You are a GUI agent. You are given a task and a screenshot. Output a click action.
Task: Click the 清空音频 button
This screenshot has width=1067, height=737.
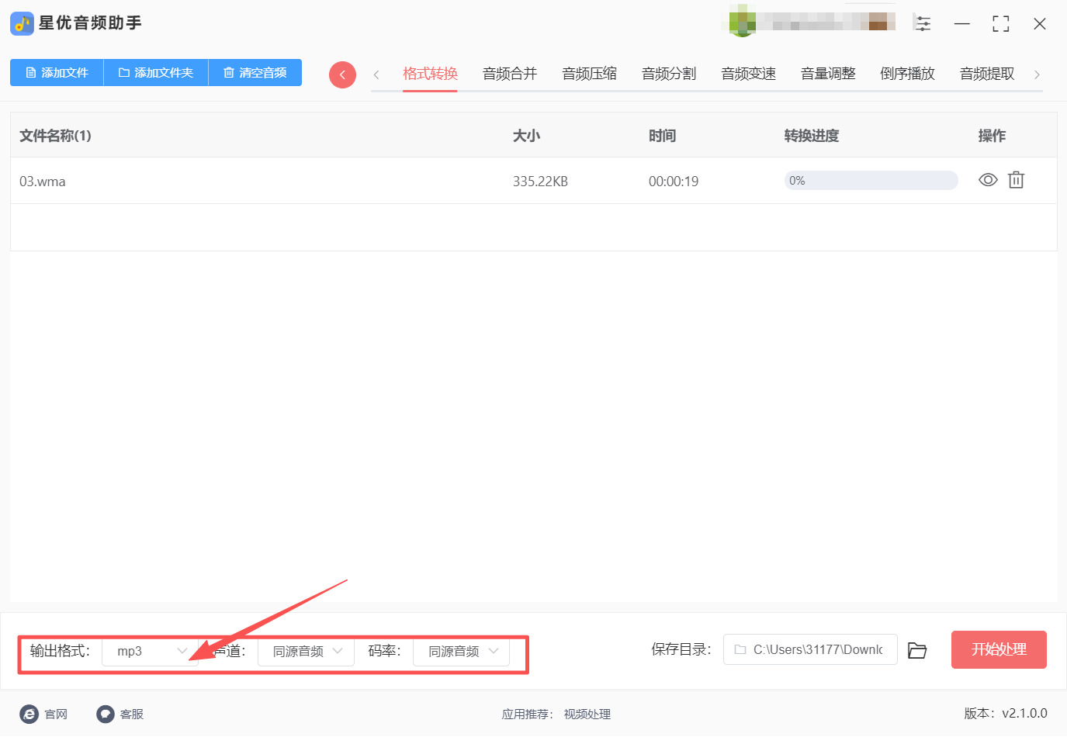click(x=255, y=73)
